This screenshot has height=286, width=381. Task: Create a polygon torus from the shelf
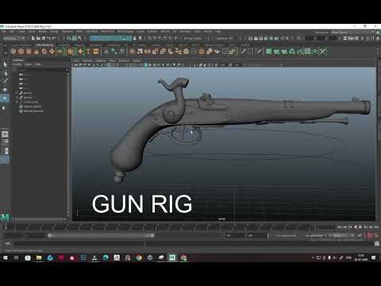click(x=44, y=52)
